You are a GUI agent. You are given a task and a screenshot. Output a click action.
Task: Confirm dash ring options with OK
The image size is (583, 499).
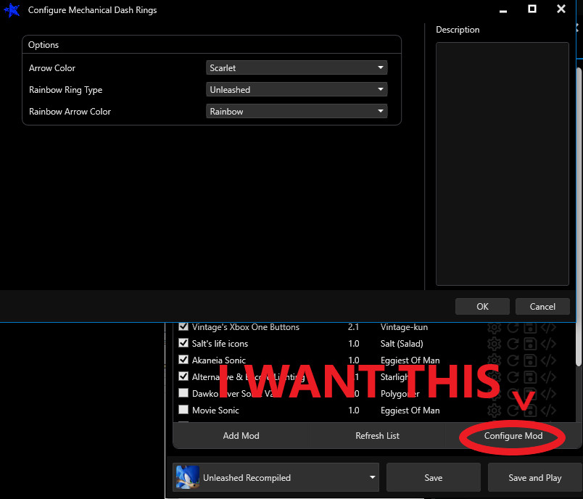coord(482,306)
